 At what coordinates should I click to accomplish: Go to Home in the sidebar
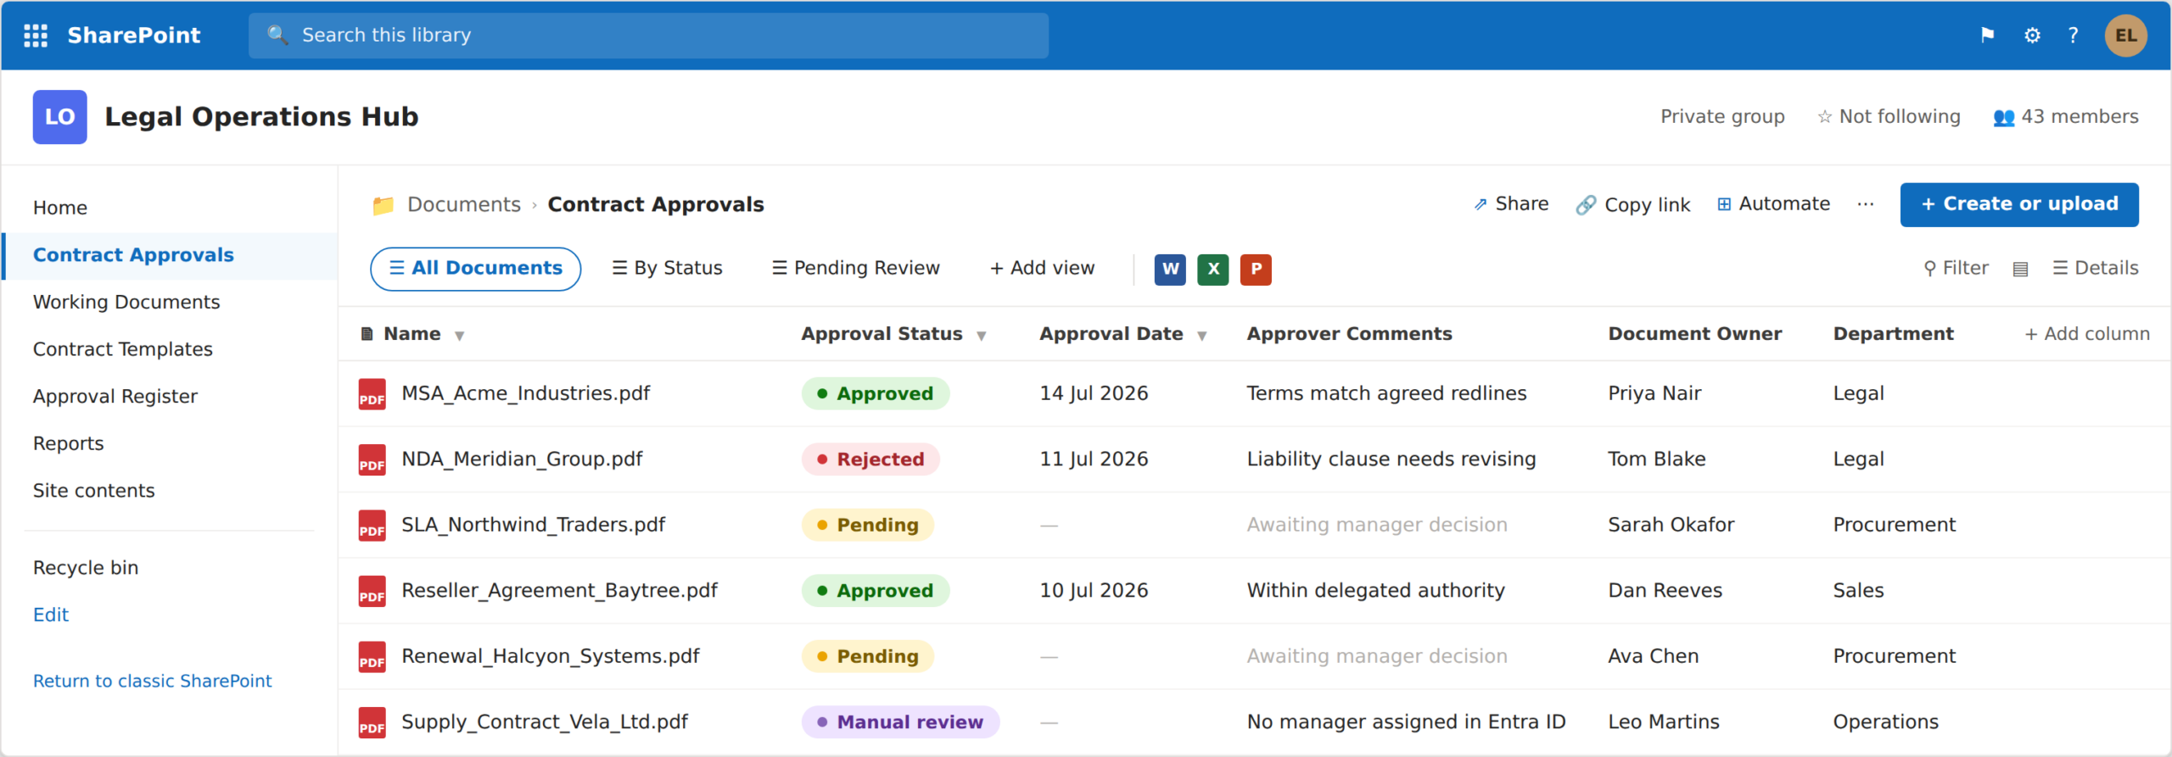[60, 208]
